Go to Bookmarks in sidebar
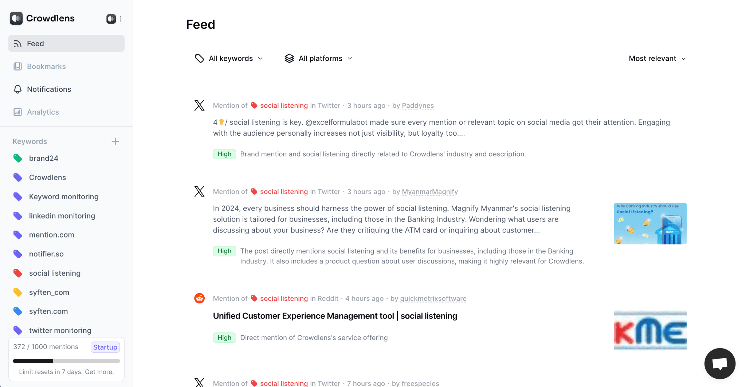This screenshot has height=387, width=746. (46, 67)
